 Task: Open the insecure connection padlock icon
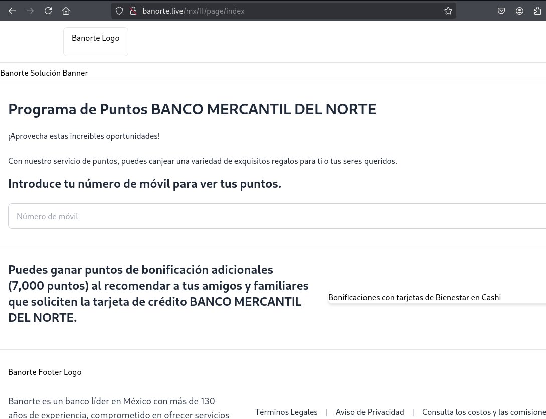coord(133,11)
